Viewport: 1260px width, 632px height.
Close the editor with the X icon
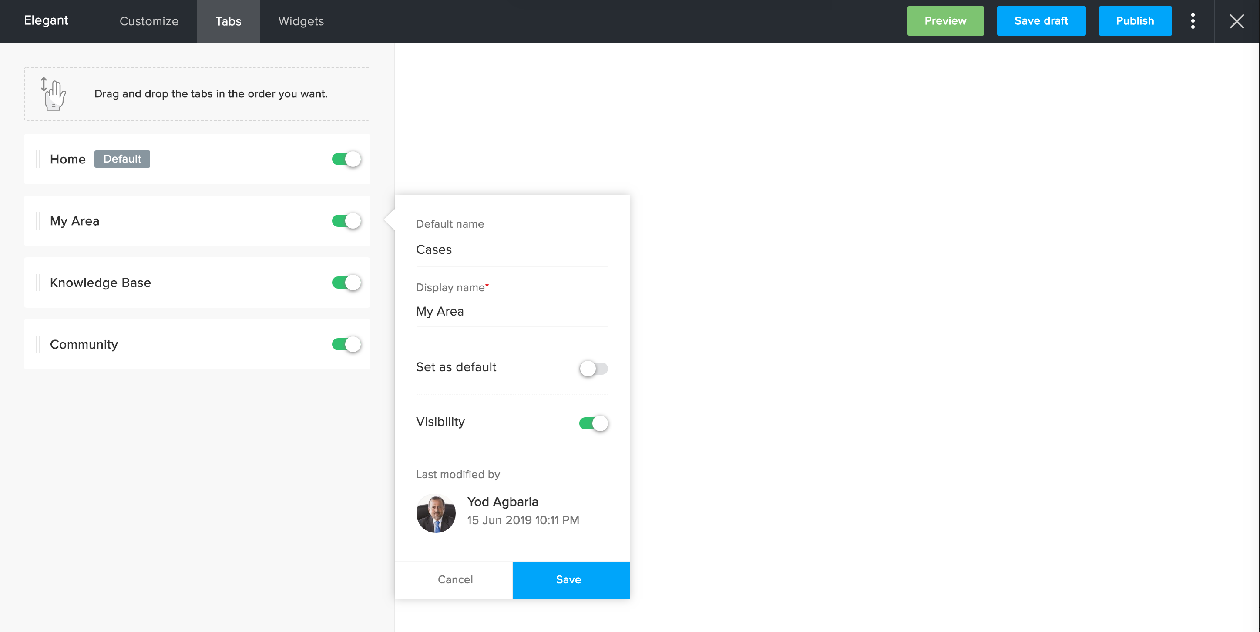(1236, 21)
